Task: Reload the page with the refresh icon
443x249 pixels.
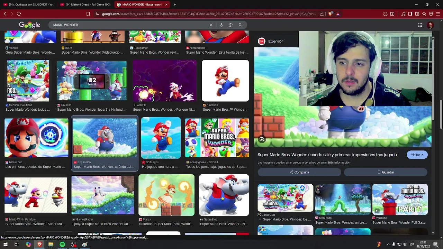Action: pos(19,14)
